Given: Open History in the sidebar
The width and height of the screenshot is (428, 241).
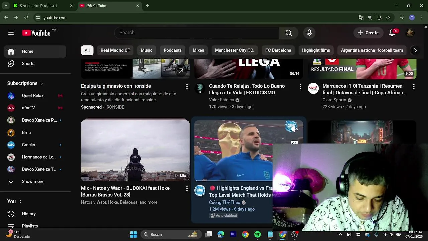Looking at the screenshot, I should pyautogui.click(x=35, y=214).
